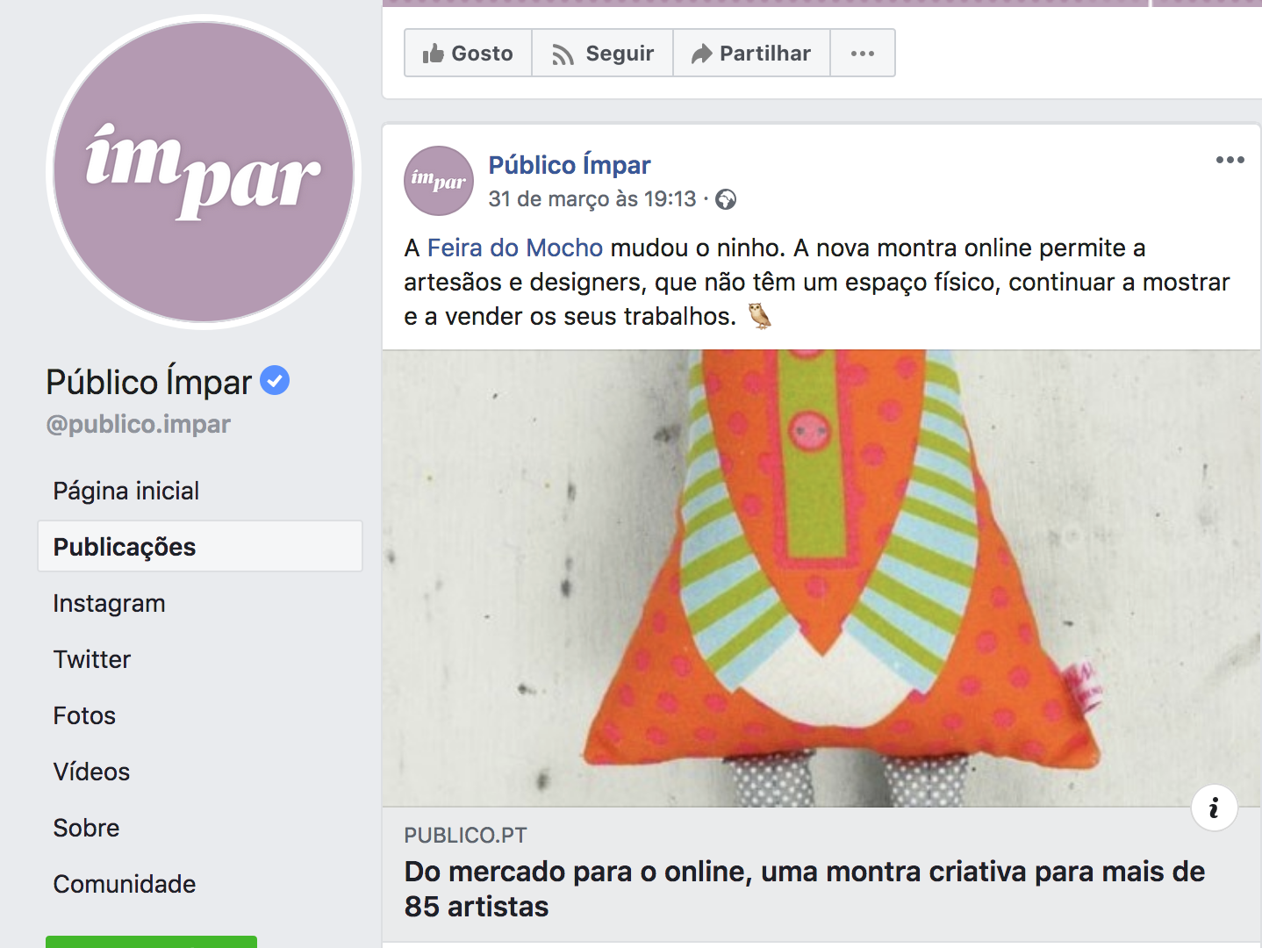The width and height of the screenshot is (1262, 948).
Task: Click the thumbs-up Gosto button
Action: (x=468, y=54)
